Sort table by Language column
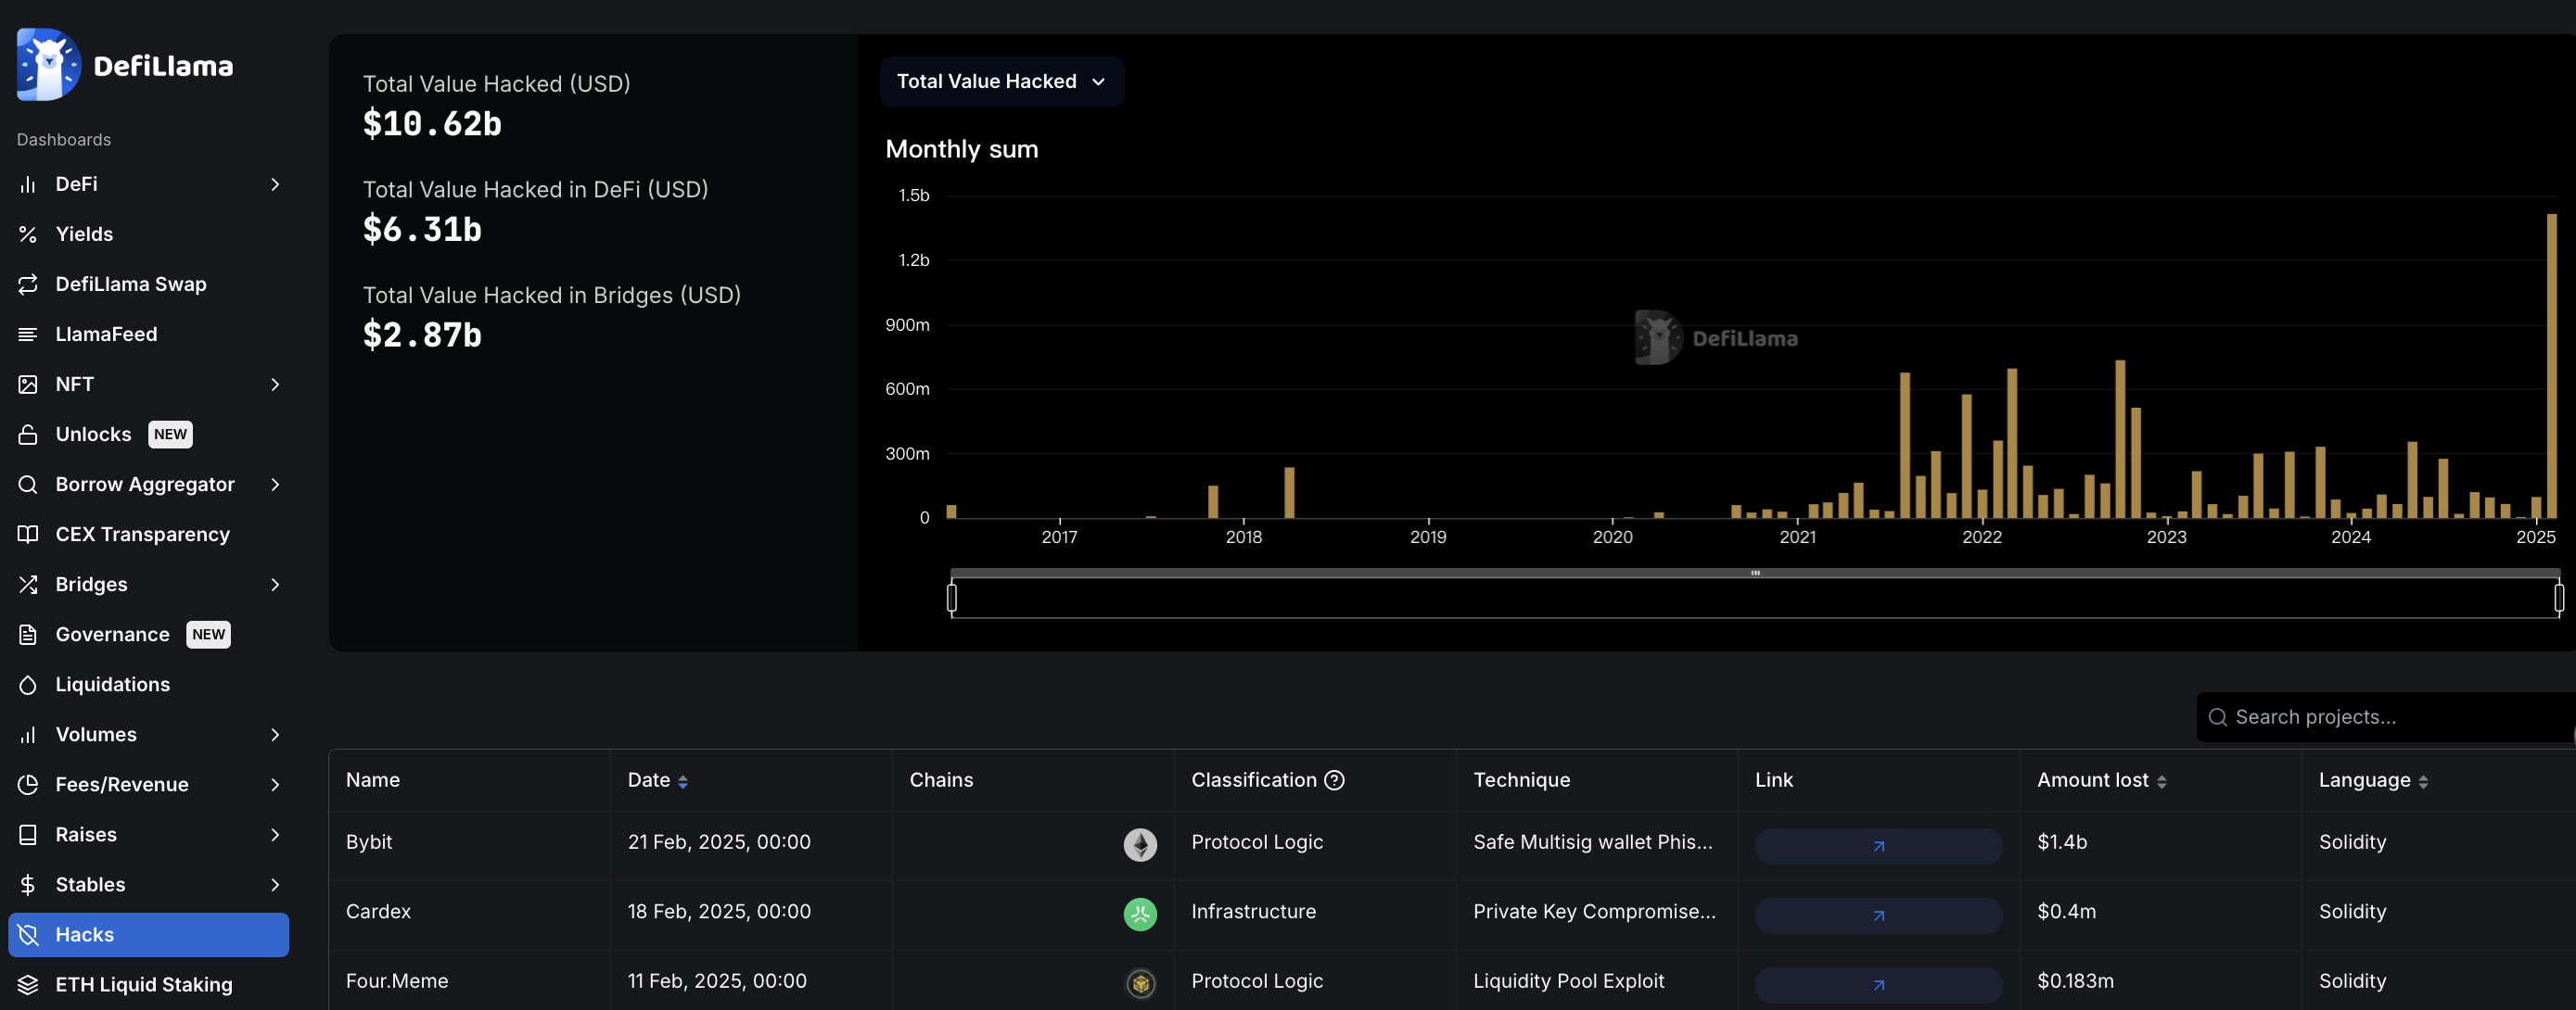Image resolution: width=2576 pixels, height=1010 pixels. (2423, 781)
